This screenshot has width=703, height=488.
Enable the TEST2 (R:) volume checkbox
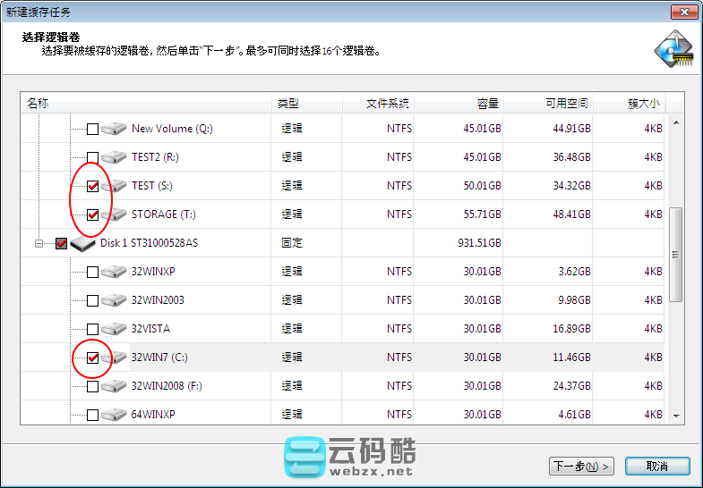93,158
